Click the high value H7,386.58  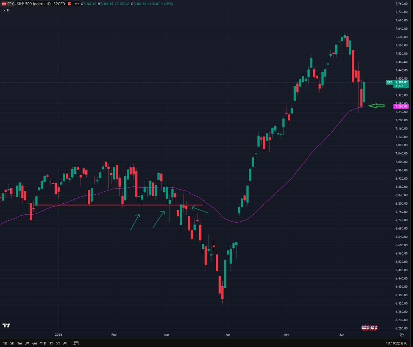click(105, 3)
